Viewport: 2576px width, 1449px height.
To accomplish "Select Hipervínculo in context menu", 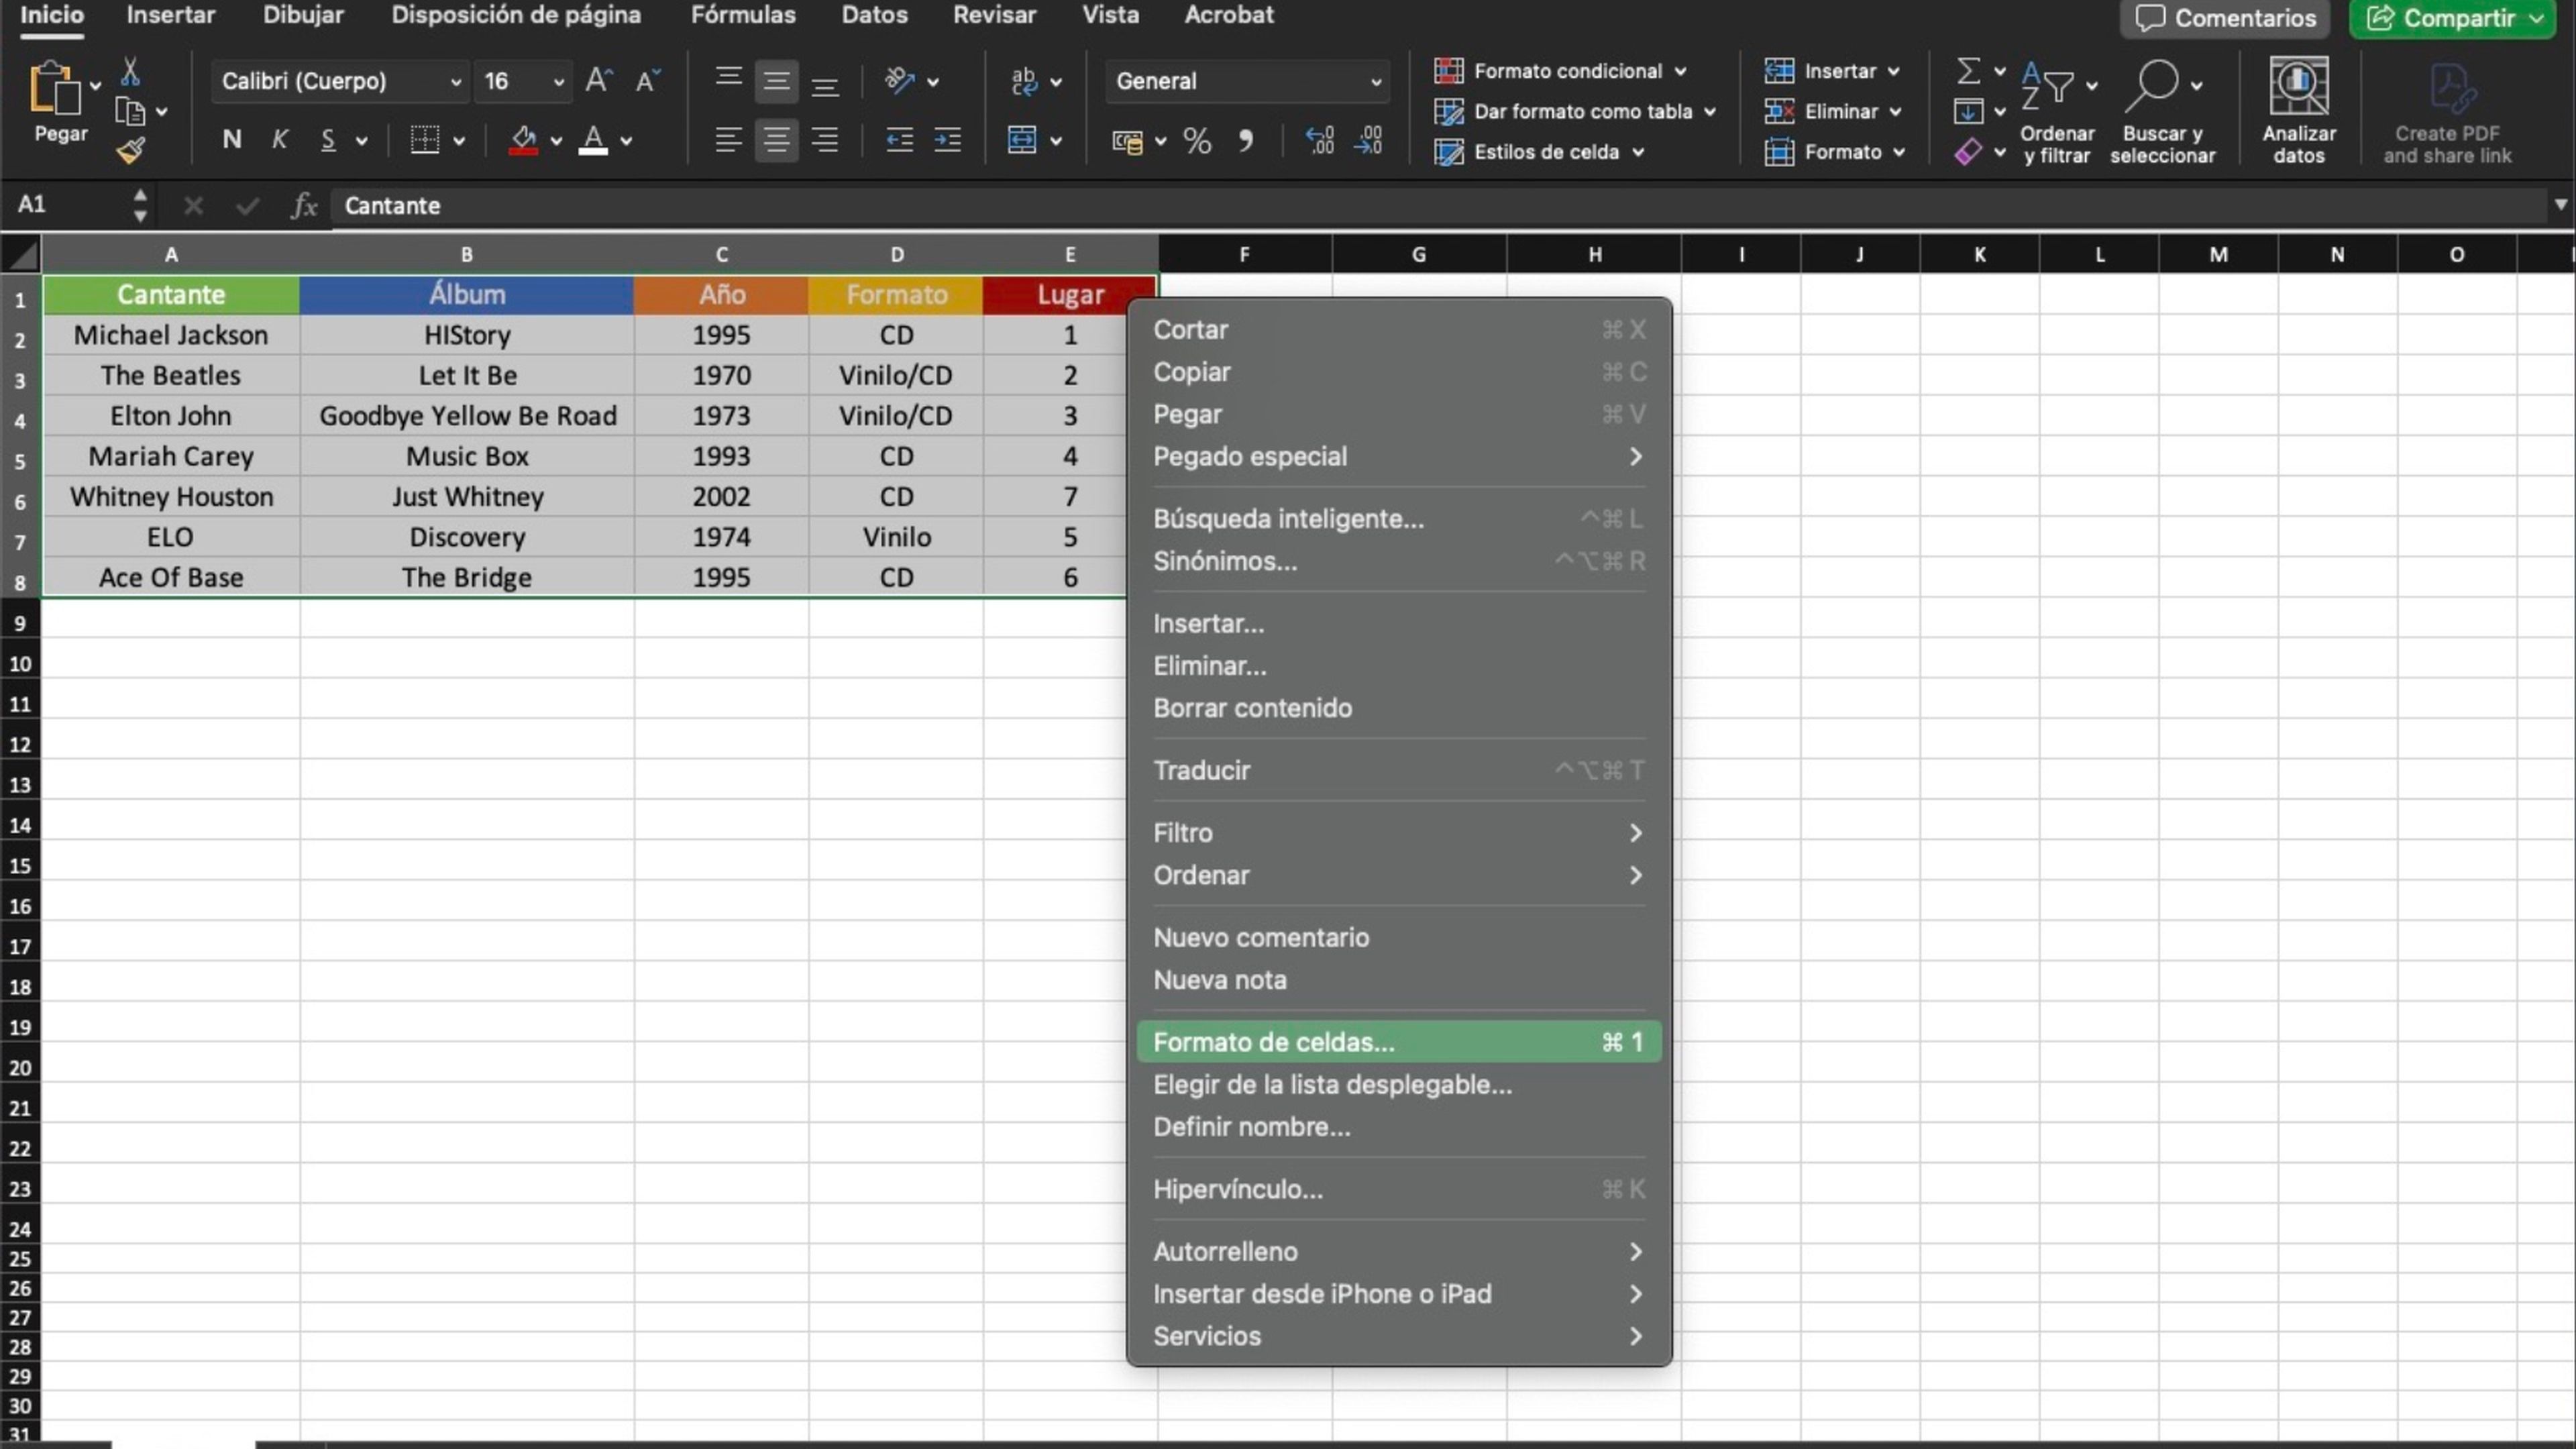I will [x=1399, y=1189].
